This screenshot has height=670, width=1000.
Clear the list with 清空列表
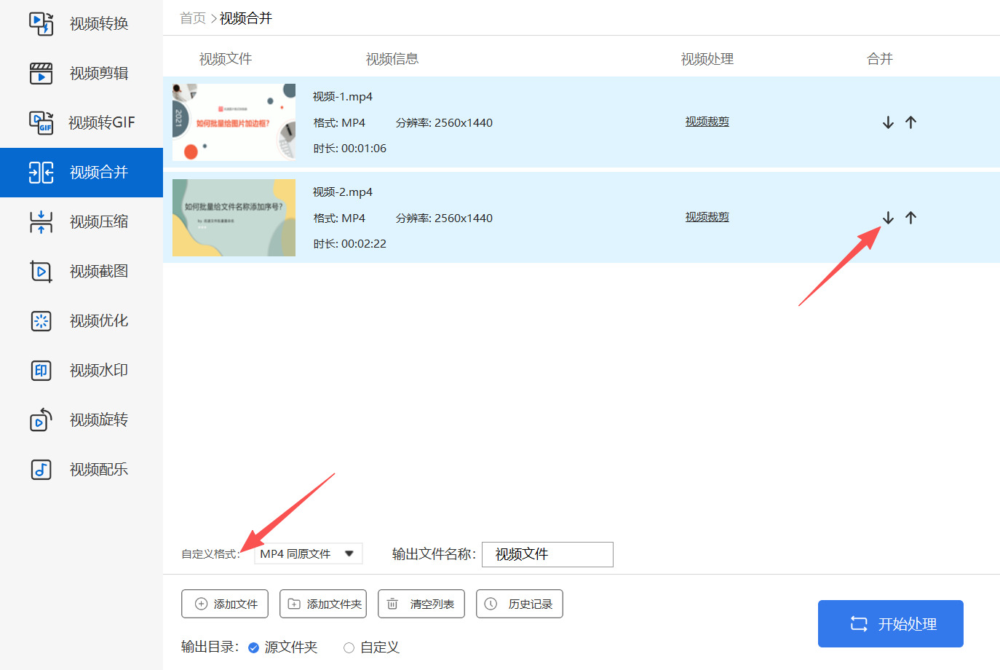(421, 604)
